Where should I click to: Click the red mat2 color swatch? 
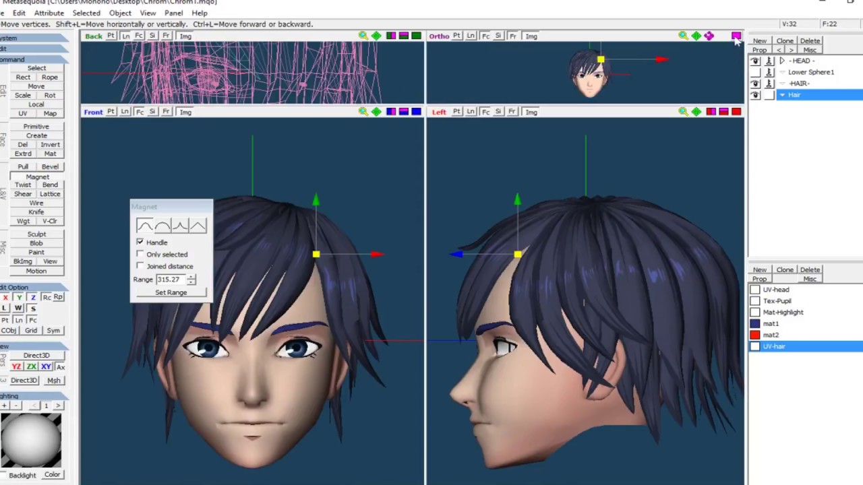tap(755, 335)
